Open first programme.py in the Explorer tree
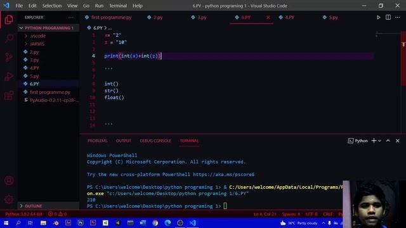 [49, 92]
